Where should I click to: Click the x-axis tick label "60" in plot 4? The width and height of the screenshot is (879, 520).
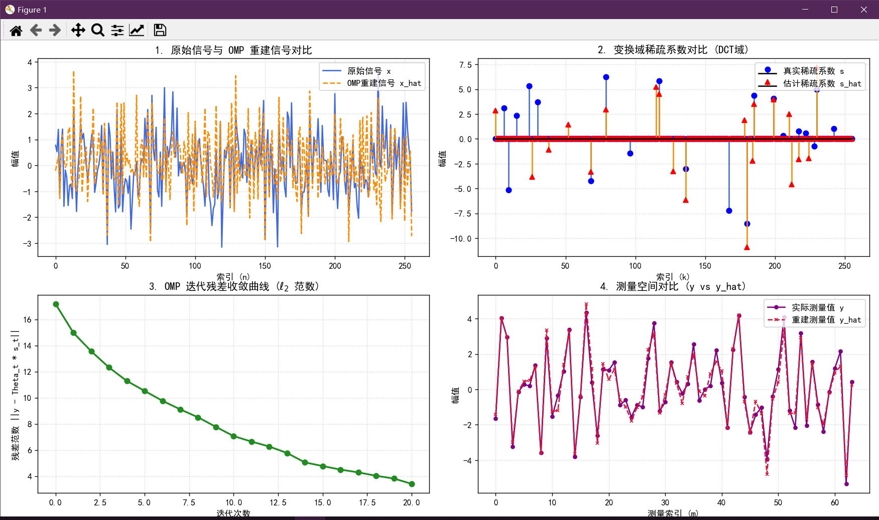834,502
